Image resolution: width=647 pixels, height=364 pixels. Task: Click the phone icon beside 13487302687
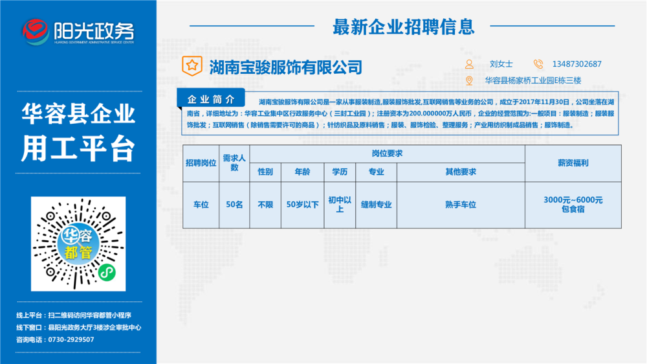tap(538, 64)
